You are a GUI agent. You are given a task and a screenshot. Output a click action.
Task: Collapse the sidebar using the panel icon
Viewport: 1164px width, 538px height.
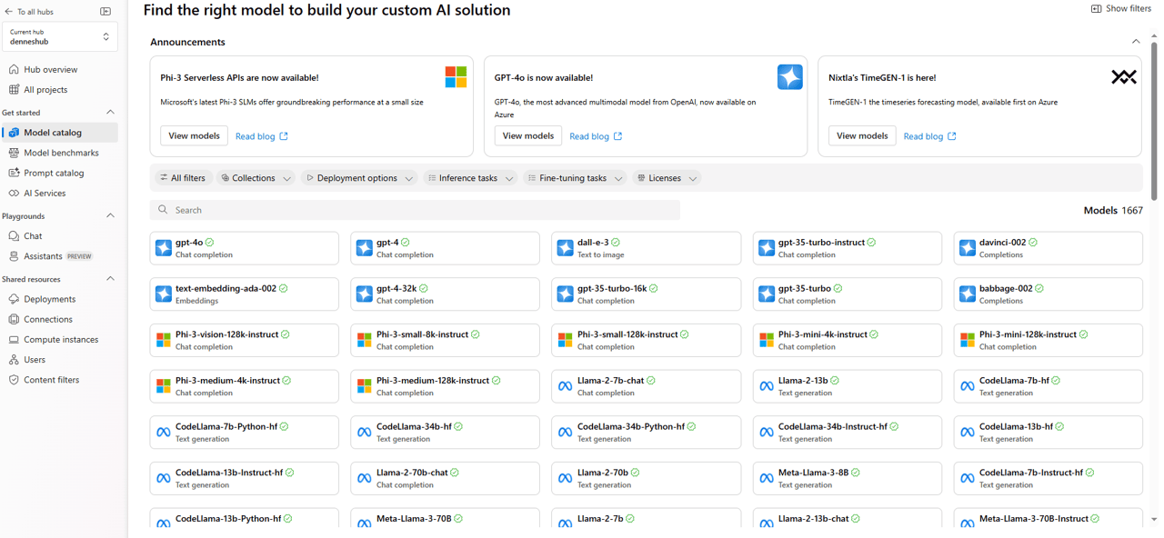pyautogui.click(x=105, y=12)
